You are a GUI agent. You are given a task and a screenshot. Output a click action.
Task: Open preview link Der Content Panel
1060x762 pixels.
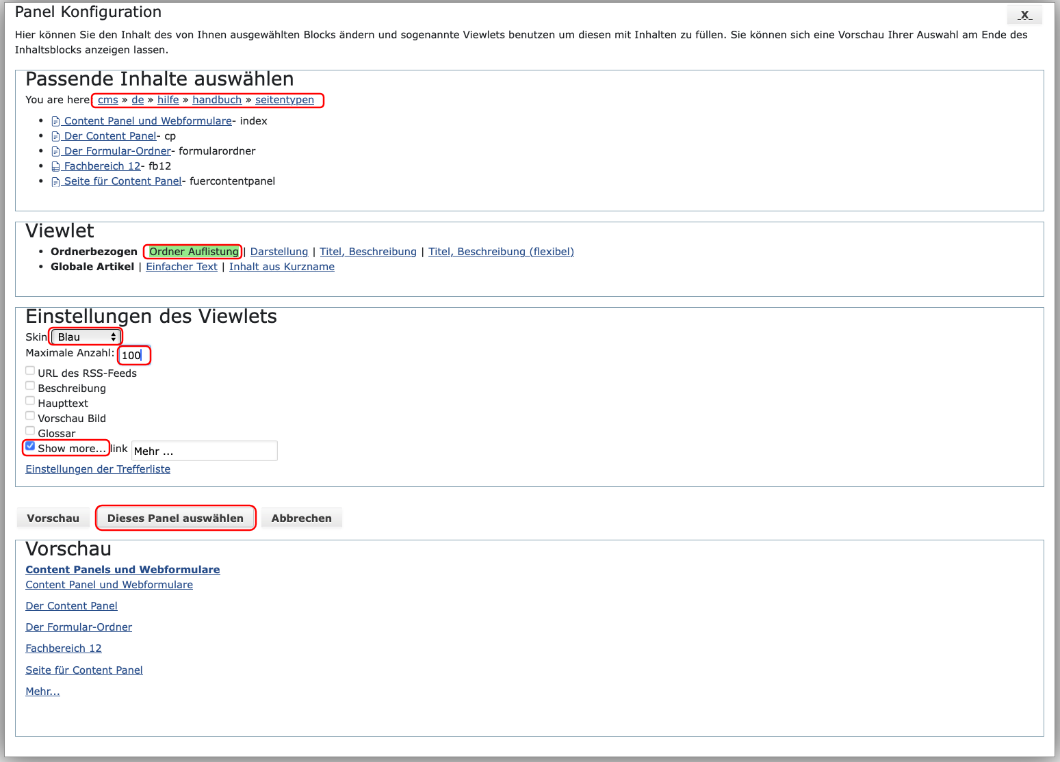coord(71,606)
